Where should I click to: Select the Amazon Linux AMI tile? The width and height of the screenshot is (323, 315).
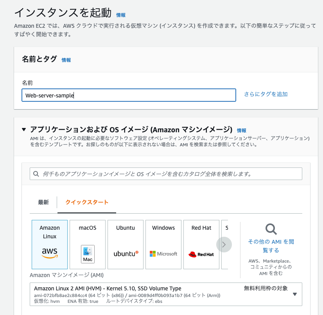coord(50,244)
